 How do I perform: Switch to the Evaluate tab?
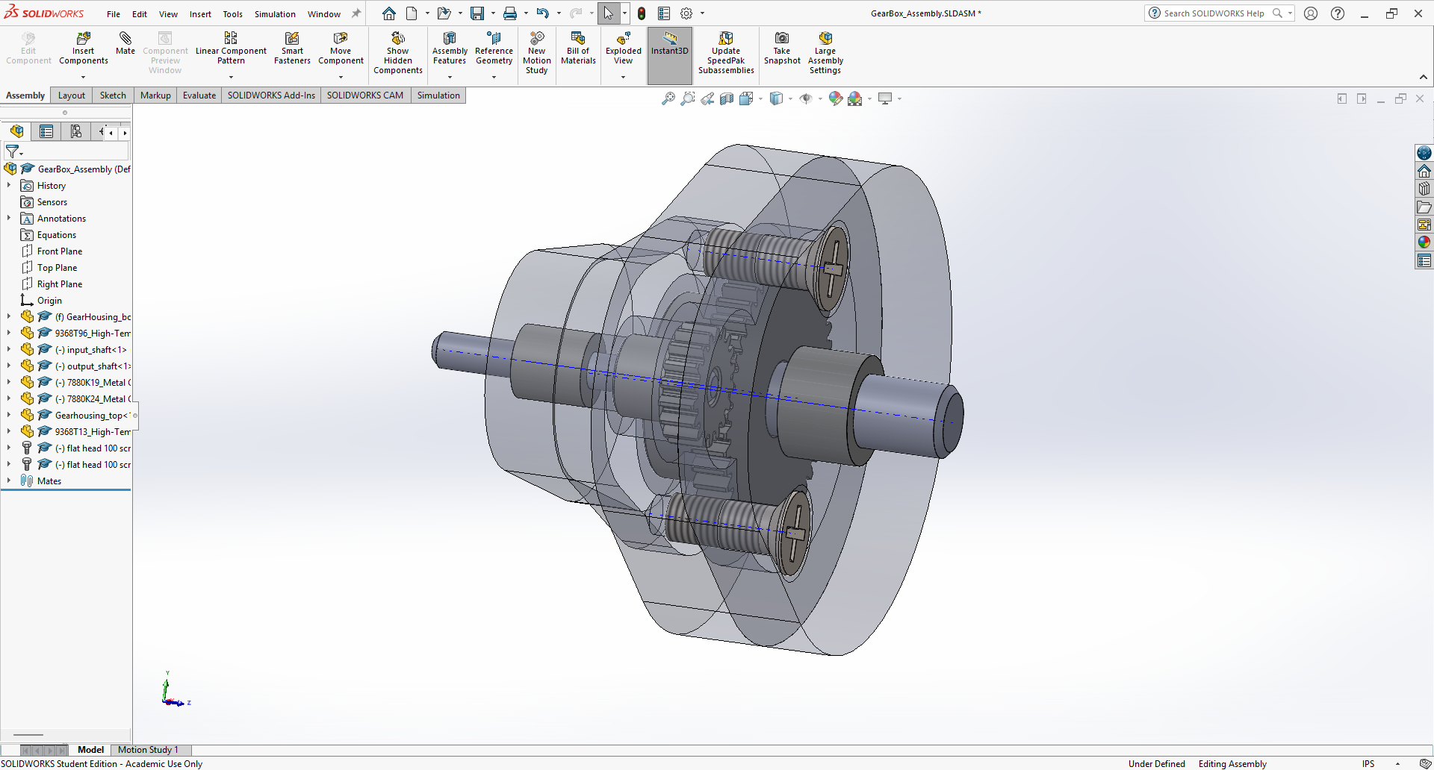click(199, 96)
